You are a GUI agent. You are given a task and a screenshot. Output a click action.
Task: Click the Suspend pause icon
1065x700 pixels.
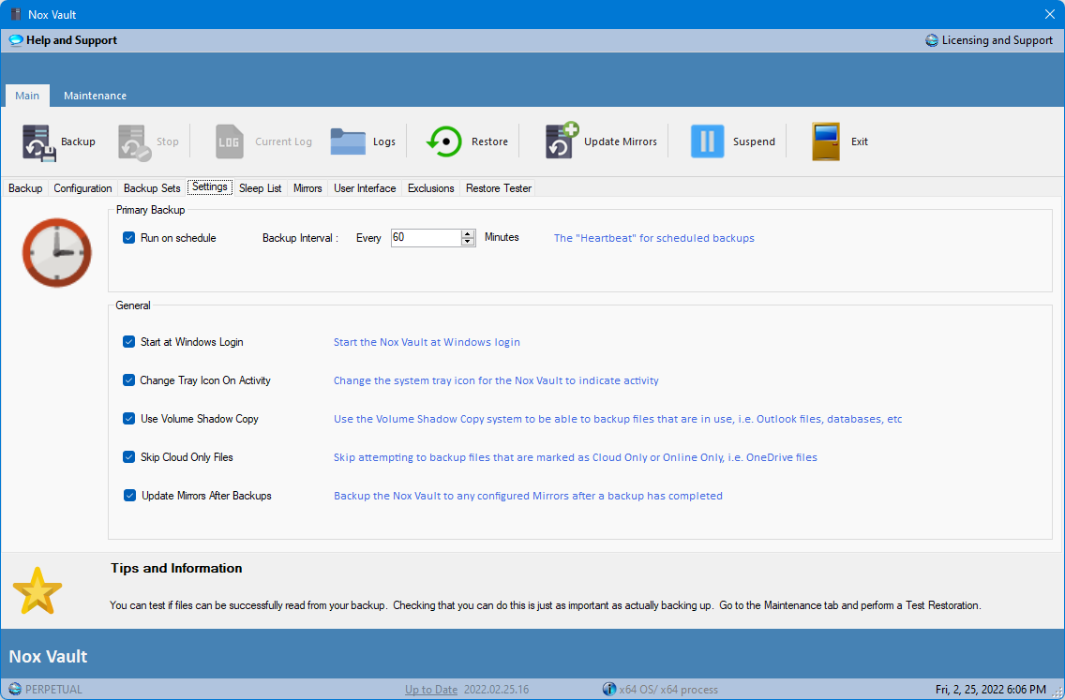pos(707,141)
